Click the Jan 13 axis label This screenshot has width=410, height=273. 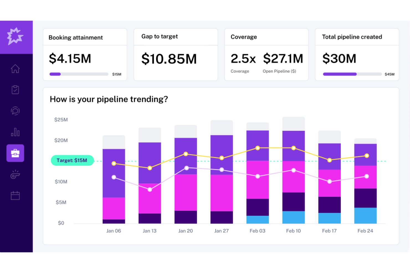150,231
